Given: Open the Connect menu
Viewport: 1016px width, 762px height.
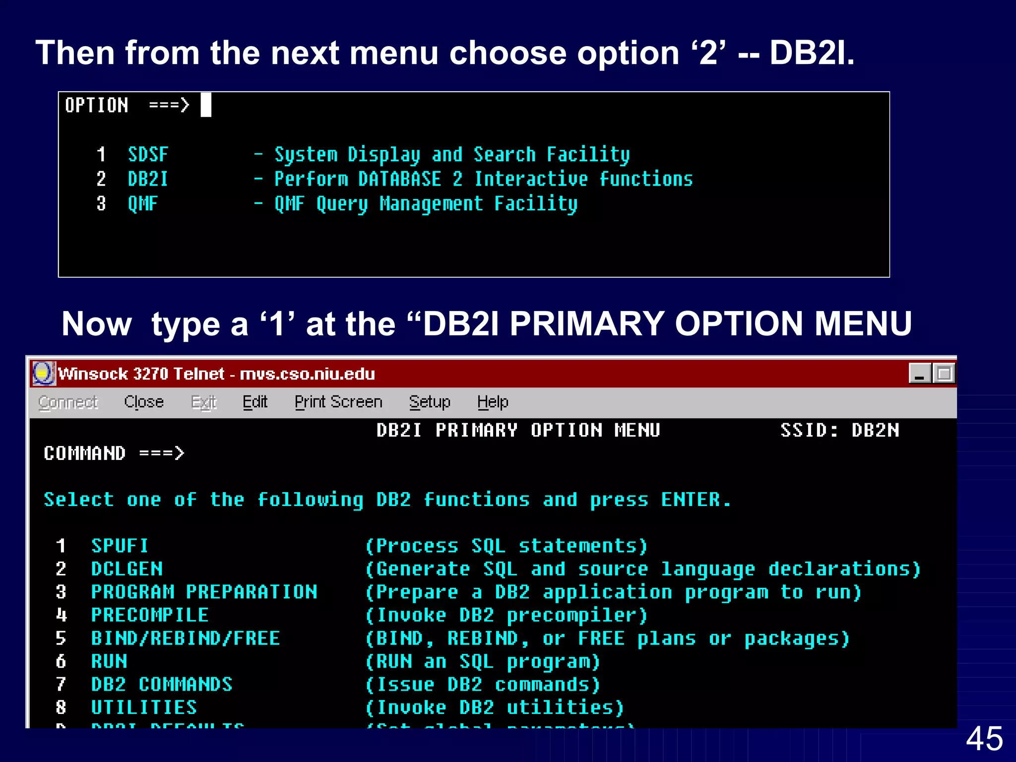Looking at the screenshot, I should coord(68,402).
